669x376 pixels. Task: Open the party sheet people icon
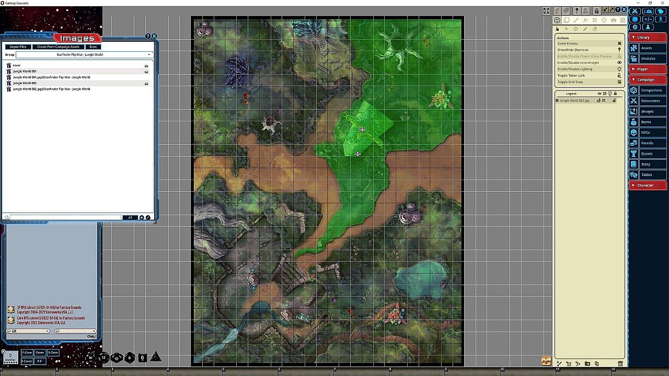[649, 11]
